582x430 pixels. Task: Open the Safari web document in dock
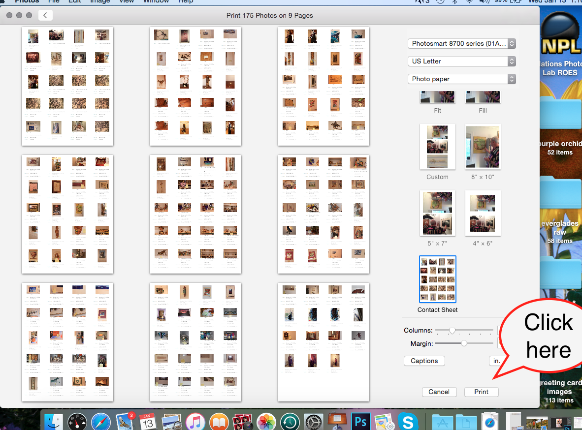click(x=490, y=421)
